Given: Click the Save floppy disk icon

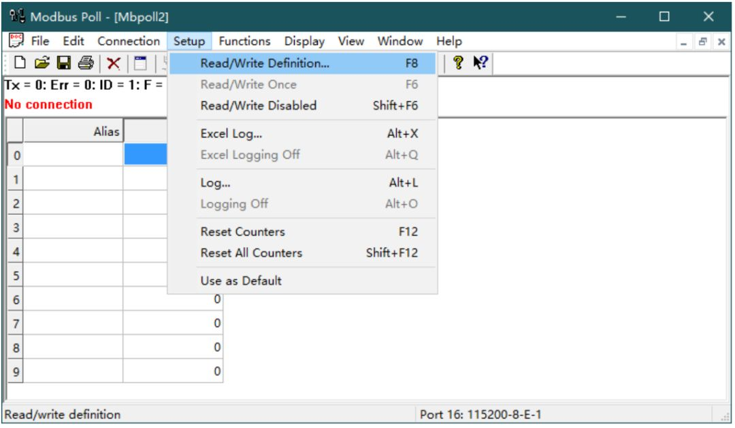Looking at the screenshot, I should (x=64, y=63).
